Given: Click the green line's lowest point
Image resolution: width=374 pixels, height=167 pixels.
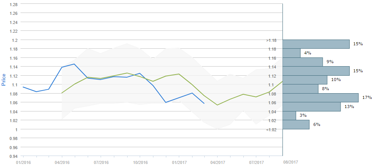Looking at the screenshot, I should click(x=217, y=105).
